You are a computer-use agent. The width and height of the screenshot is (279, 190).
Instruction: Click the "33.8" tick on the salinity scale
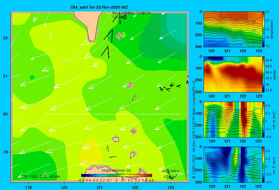(x=268, y=90)
